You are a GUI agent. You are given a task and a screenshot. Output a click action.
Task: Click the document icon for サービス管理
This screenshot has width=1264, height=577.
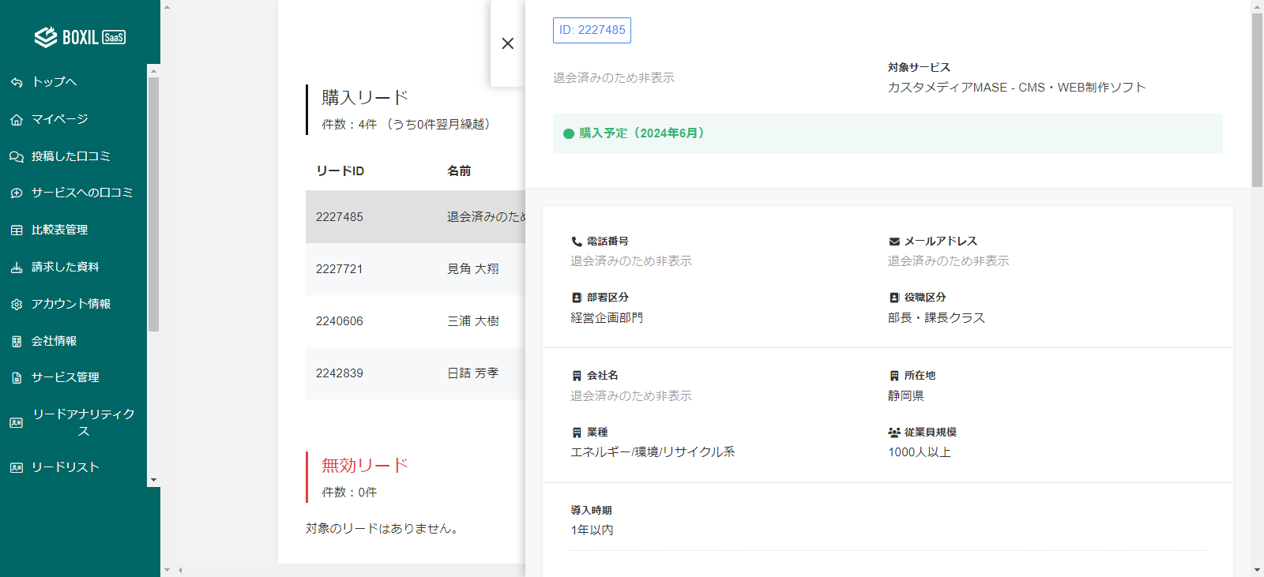[17, 378]
